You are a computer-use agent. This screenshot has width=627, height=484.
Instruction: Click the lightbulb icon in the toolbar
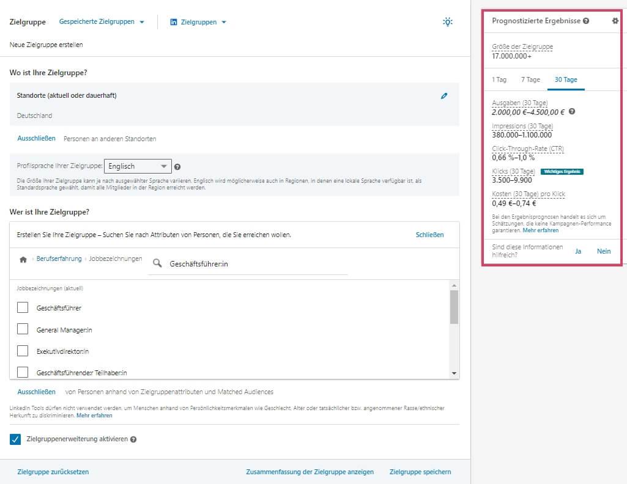tap(448, 21)
